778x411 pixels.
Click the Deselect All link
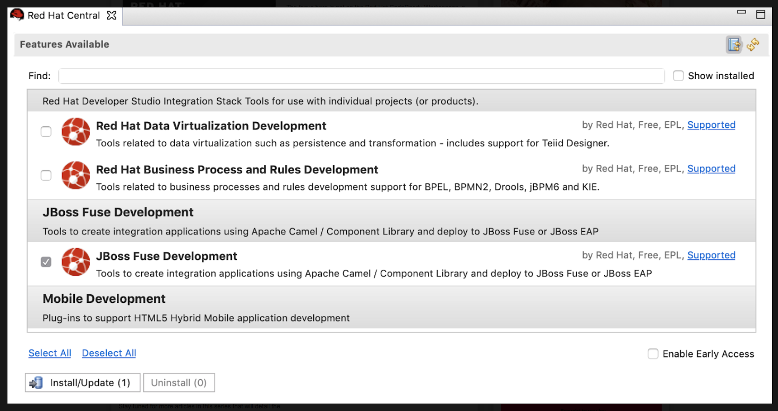click(109, 353)
